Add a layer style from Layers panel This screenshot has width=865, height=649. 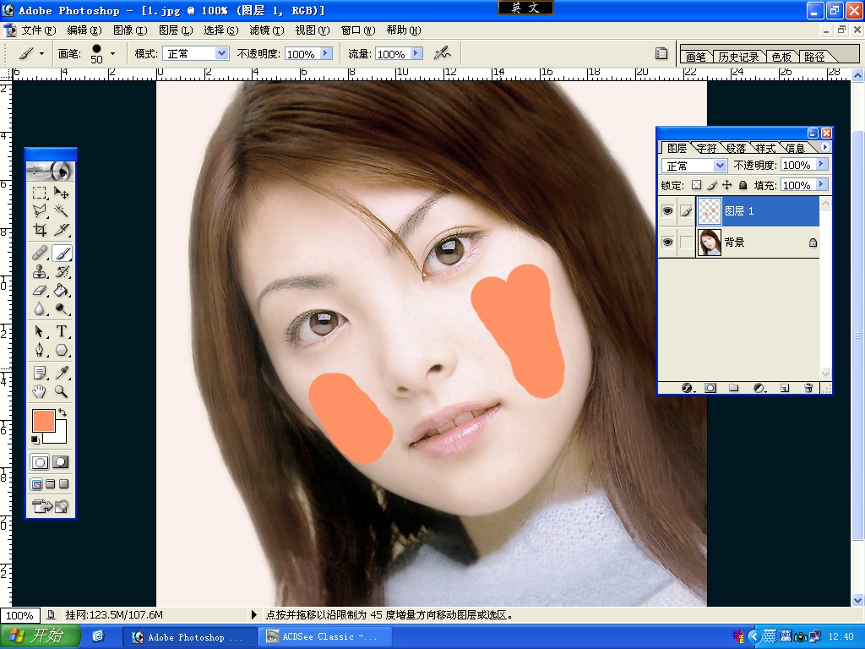(687, 388)
